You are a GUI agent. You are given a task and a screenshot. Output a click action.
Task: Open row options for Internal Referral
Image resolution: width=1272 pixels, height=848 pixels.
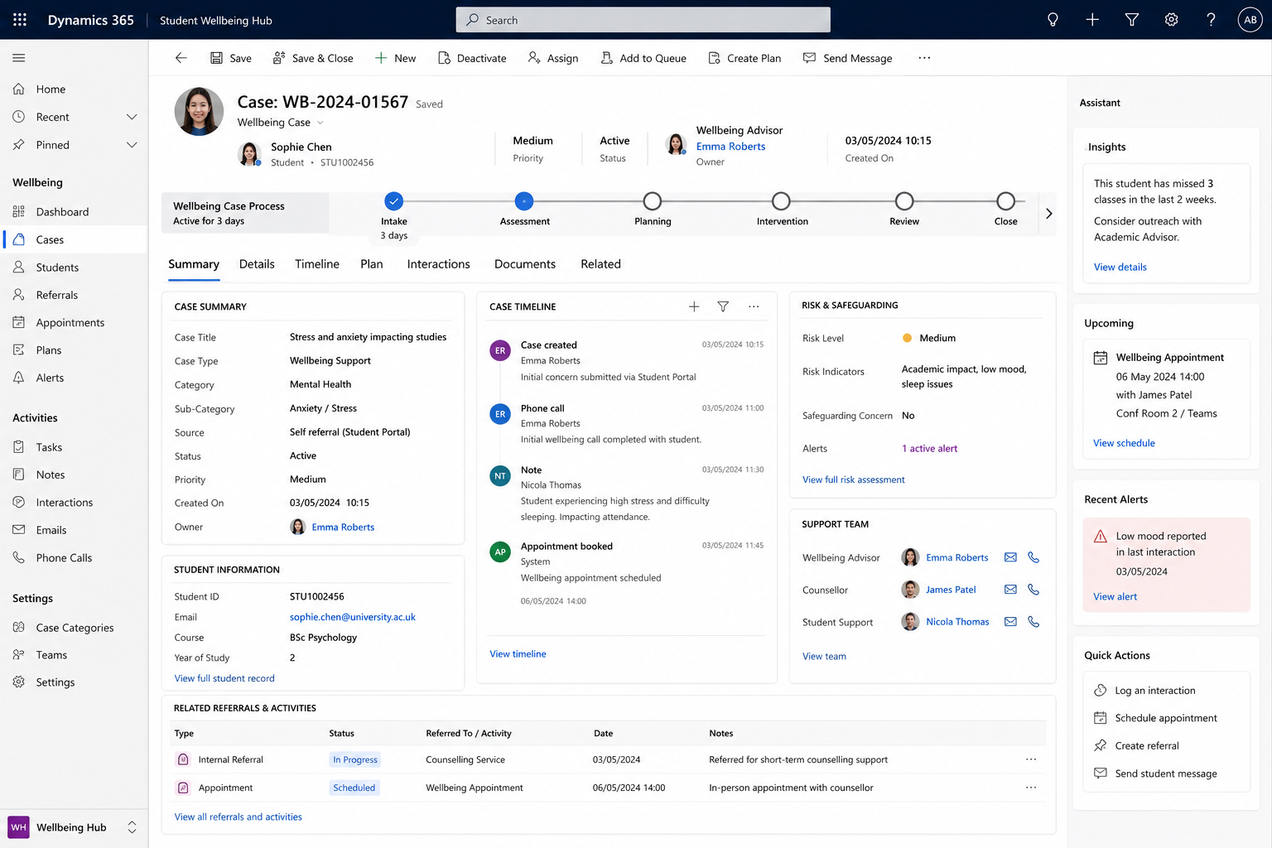[x=1031, y=759]
